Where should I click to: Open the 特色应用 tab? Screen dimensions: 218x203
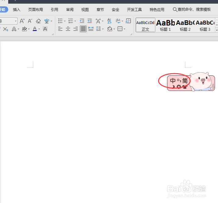coord(157,9)
